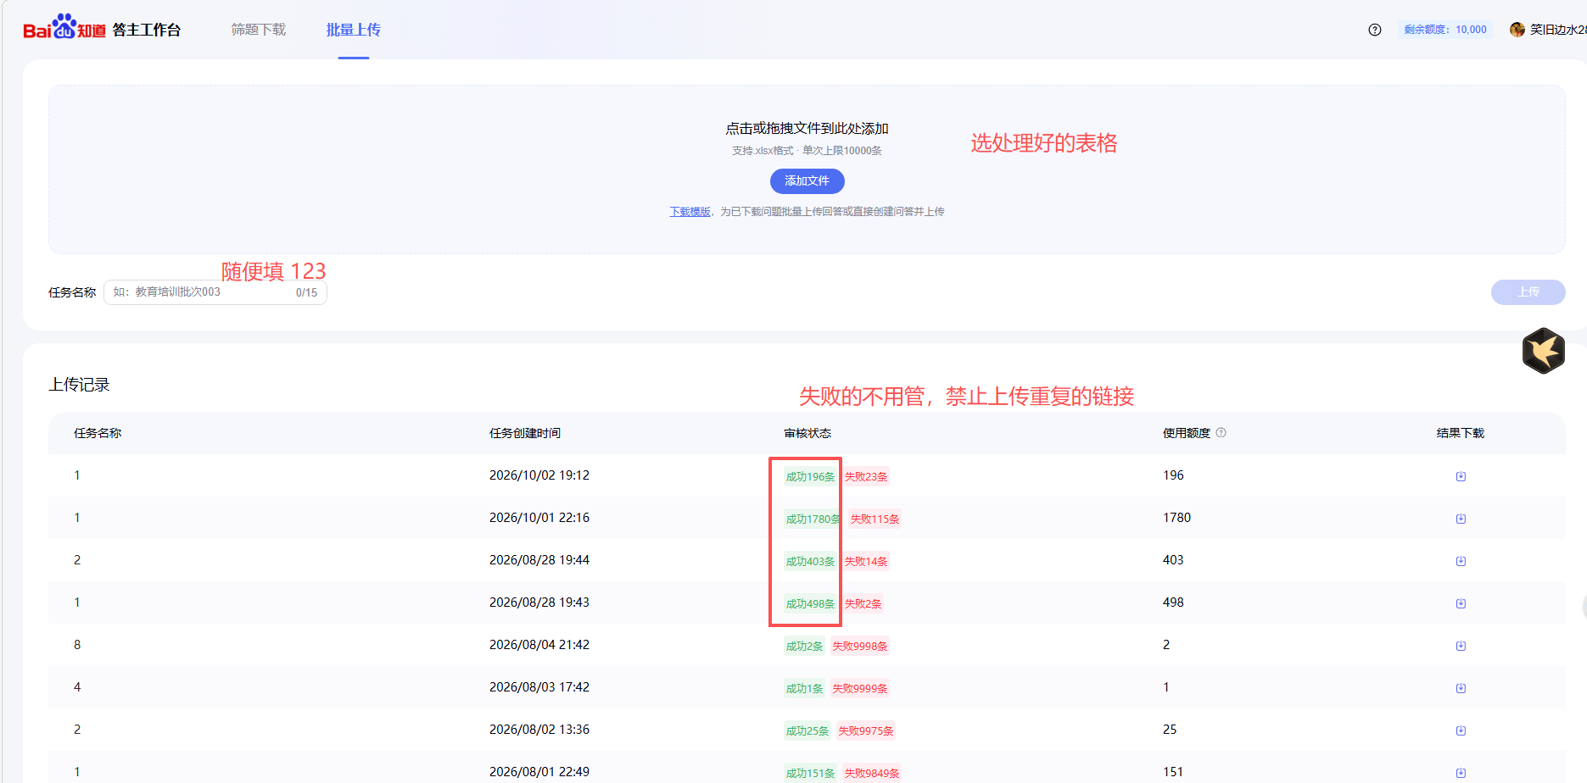The height and width of the screenshot is (783, 1587).
Task: Select the 批量上传 tab
Action: pos(354,30)
